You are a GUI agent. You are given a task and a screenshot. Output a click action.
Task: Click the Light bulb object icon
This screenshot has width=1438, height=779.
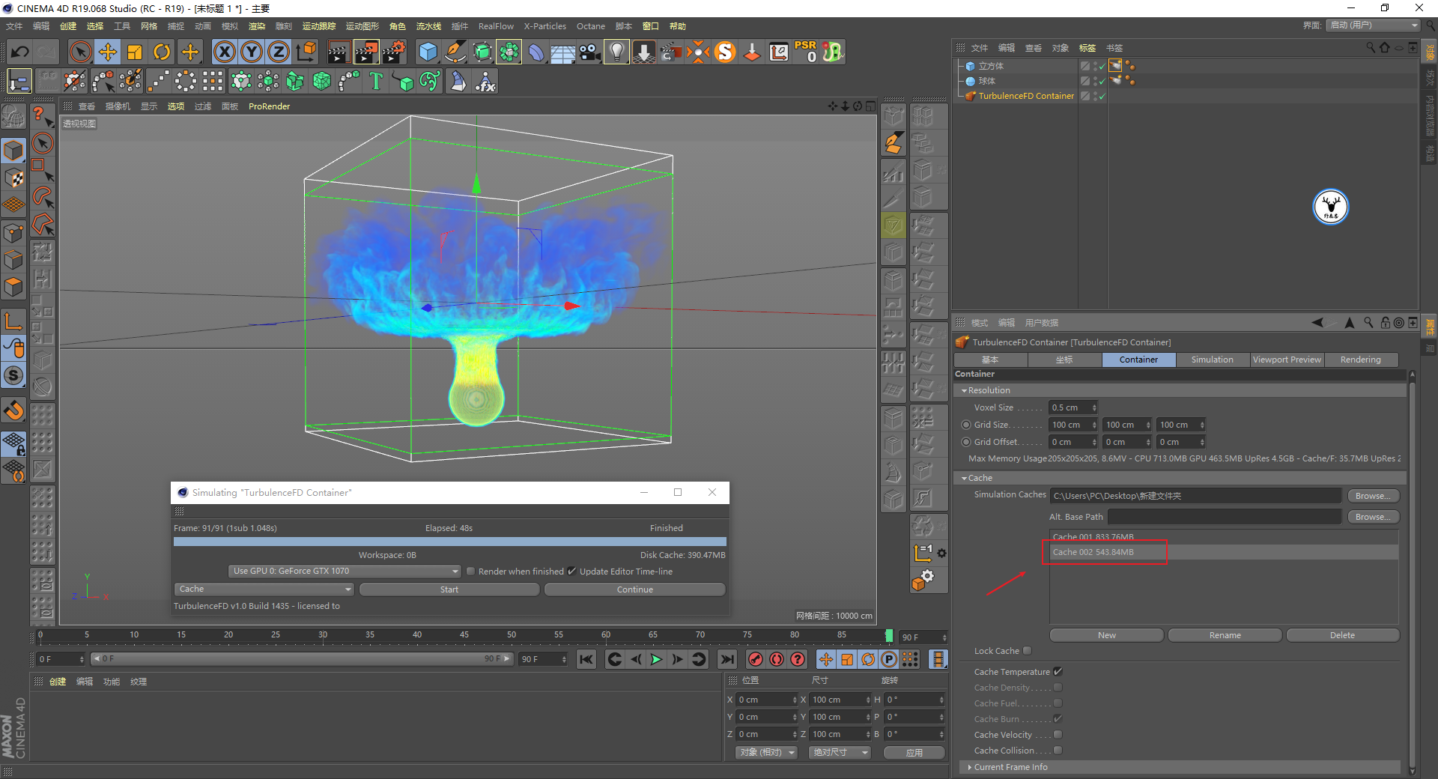tap(616, 52)
